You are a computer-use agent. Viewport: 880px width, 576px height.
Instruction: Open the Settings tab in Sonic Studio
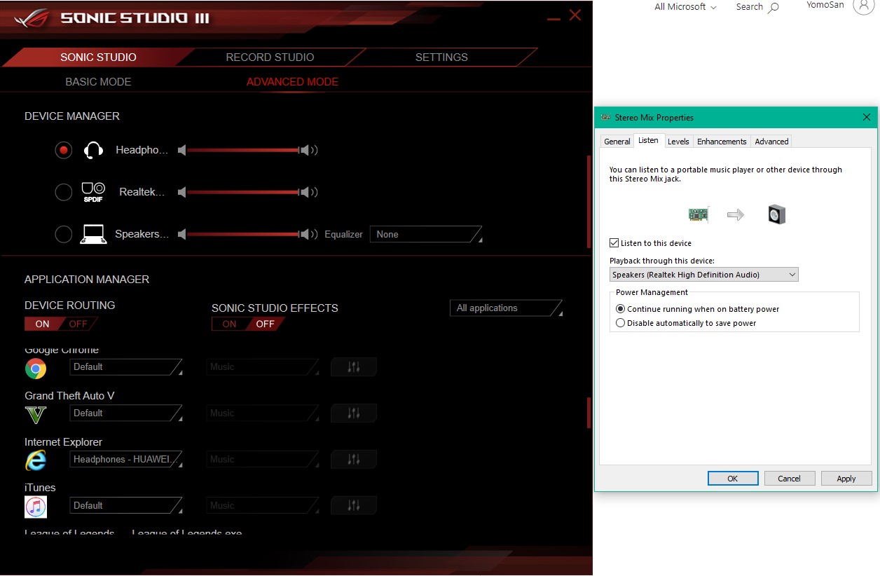click(441, 57)
